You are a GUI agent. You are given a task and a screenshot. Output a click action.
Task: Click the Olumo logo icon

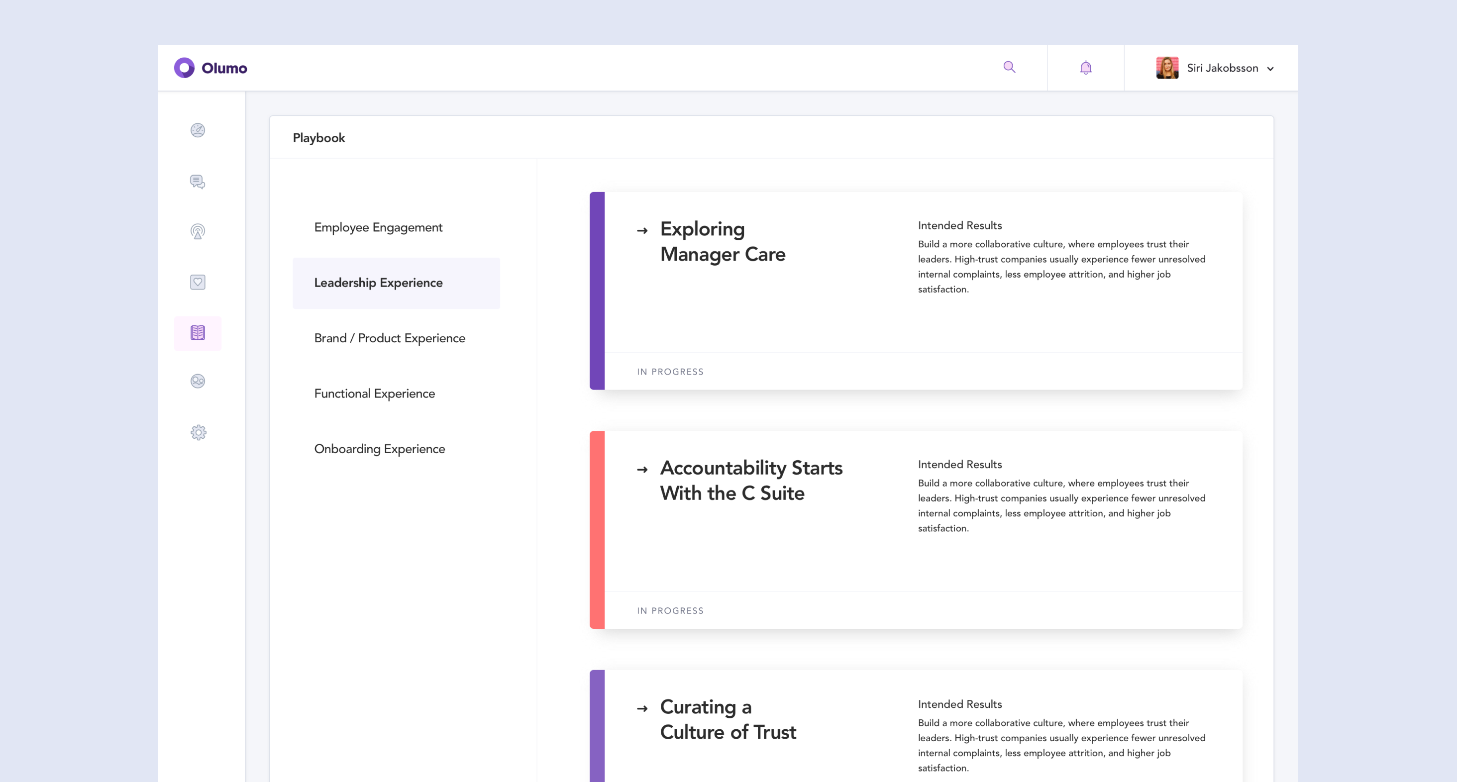[x=184, y=68]
